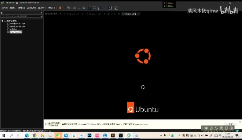Open File Explorer from taskbar
The height and width of the screenshot is (140, 242).
(x=43, y=136)
